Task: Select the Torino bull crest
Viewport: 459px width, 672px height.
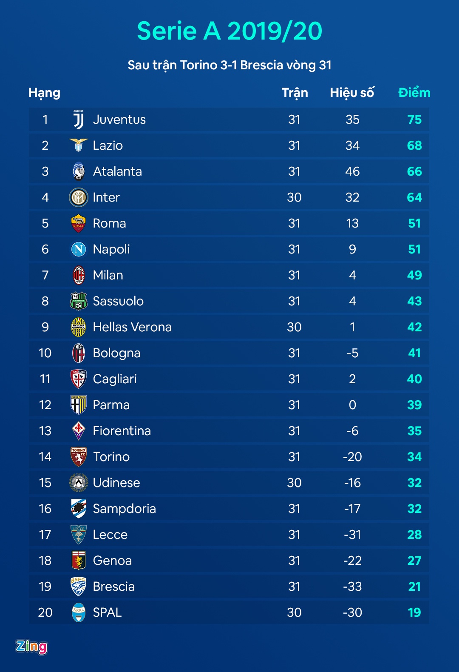Action: (x=79, y=457)
